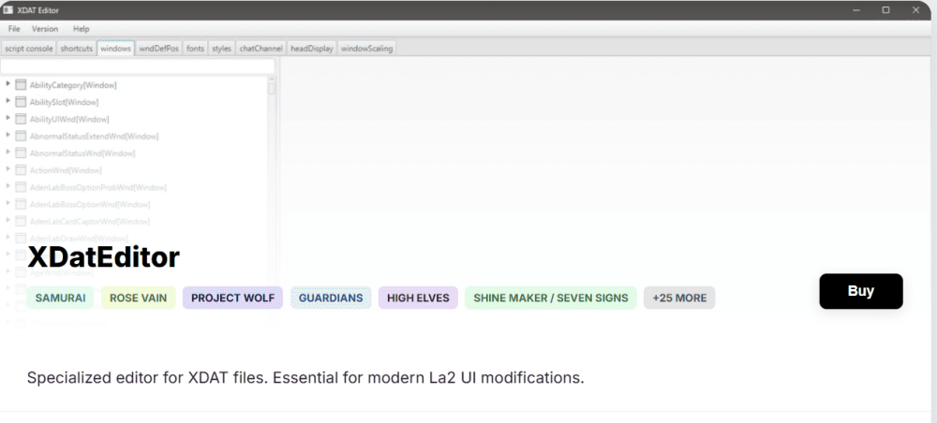Click the AbilityUIWnd window icon
This screenshot has height=423, width=937.
[x=21, y=119]
